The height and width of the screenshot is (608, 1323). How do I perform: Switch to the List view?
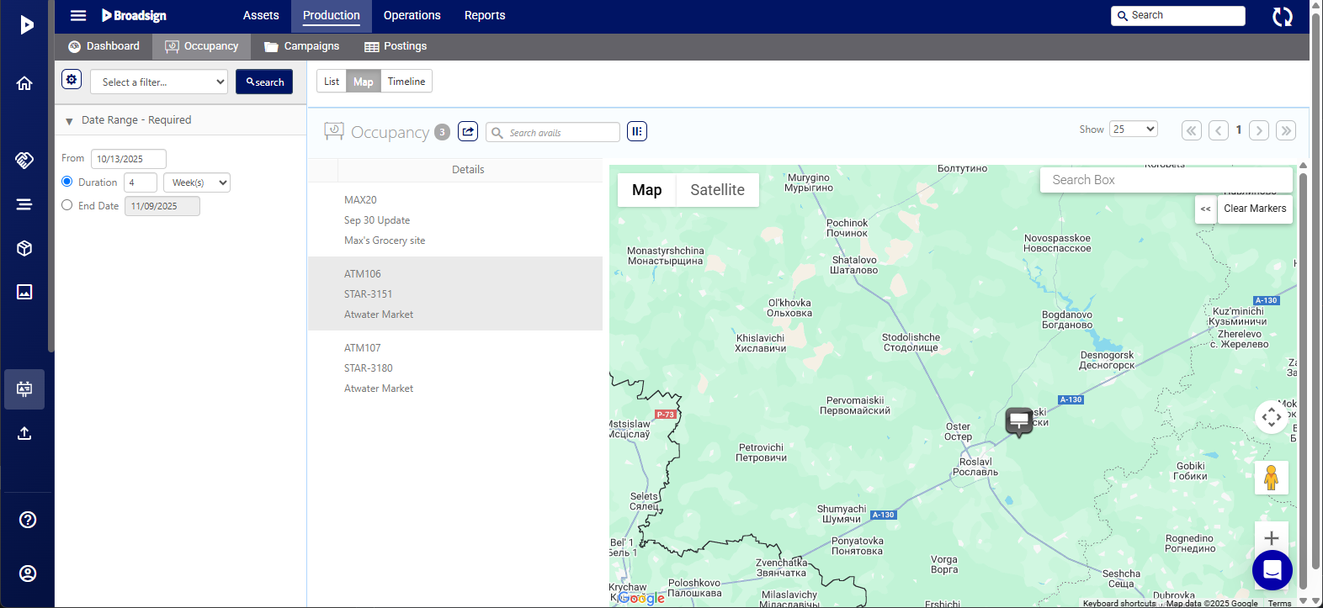coord(332,81)
